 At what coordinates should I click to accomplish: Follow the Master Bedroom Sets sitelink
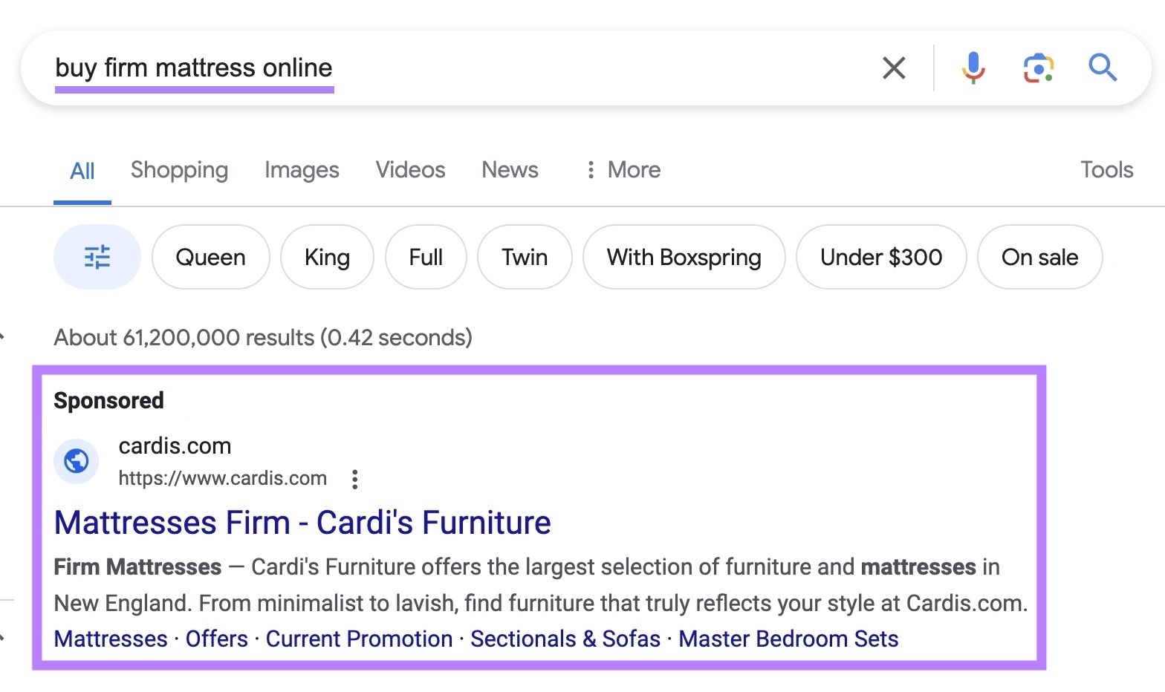[788, 639]
